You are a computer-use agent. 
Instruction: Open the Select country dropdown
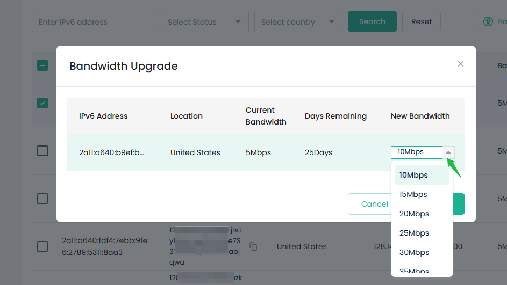tap(298, 21)
